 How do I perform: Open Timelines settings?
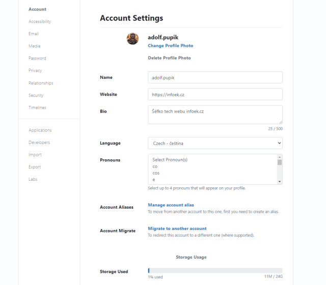[37, 107]
